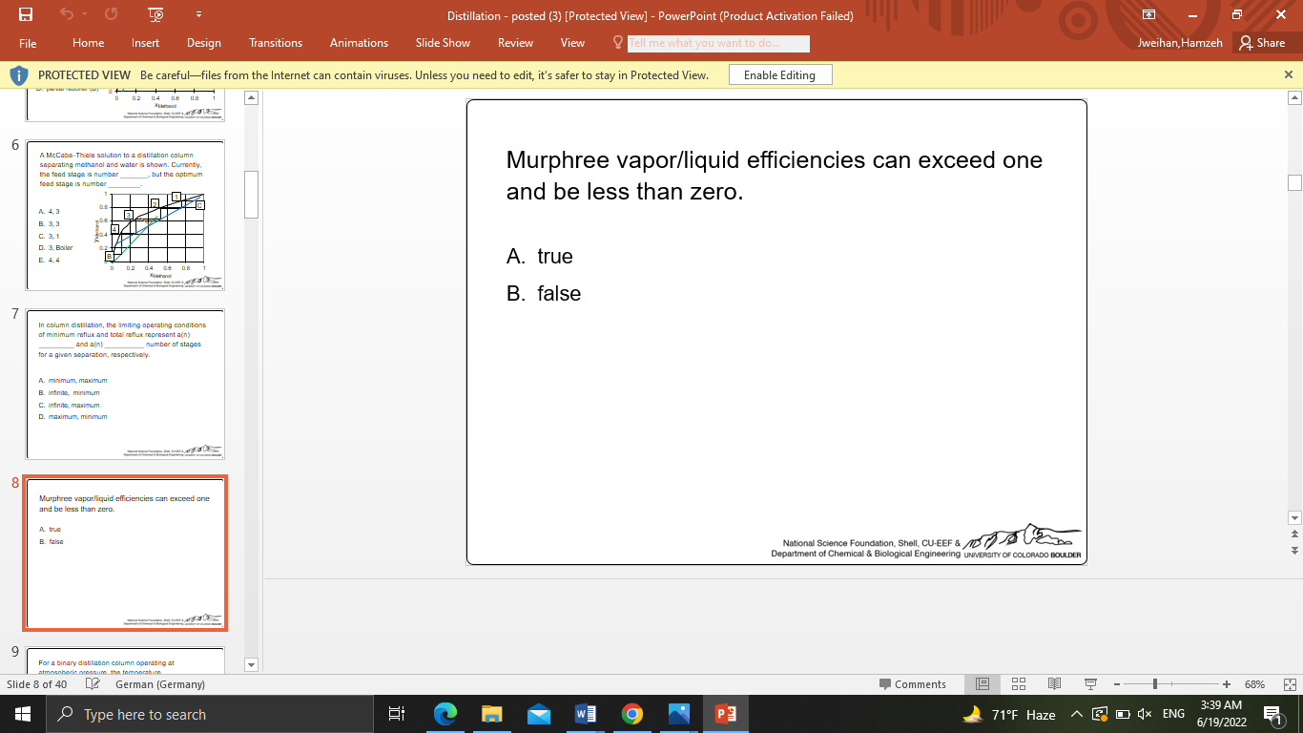Open the Photos app from the taskbar
This screenshot has height=733, width=1303.
point(678,714)
